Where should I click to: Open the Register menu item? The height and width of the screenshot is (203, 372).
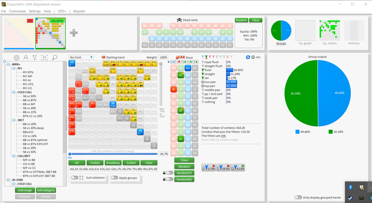click(79, 11)
